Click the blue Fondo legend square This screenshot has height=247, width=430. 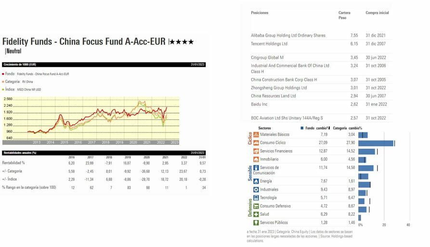pyautogui.click(x=302, y=128)
